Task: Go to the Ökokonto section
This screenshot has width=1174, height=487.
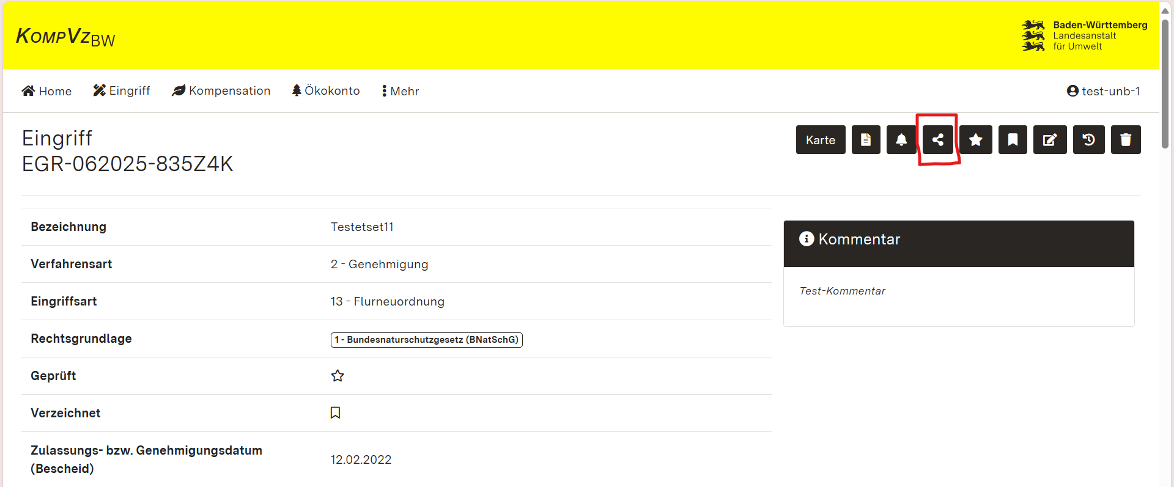Action: tap(326, 91)
